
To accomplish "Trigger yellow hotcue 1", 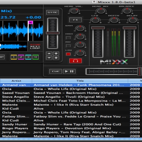I will [14, 57].
